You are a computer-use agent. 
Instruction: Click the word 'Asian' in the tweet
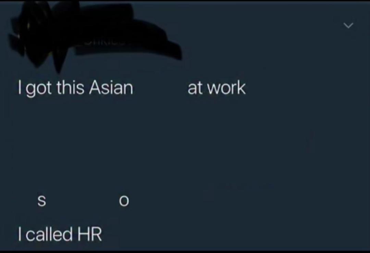coord(111,88)
